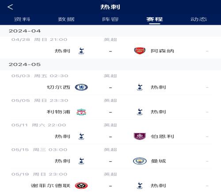Image resolution: width=221 pixels, height=195 pixels.
Task: Tap the Burnley club crest
Action: tap(140, 136)
